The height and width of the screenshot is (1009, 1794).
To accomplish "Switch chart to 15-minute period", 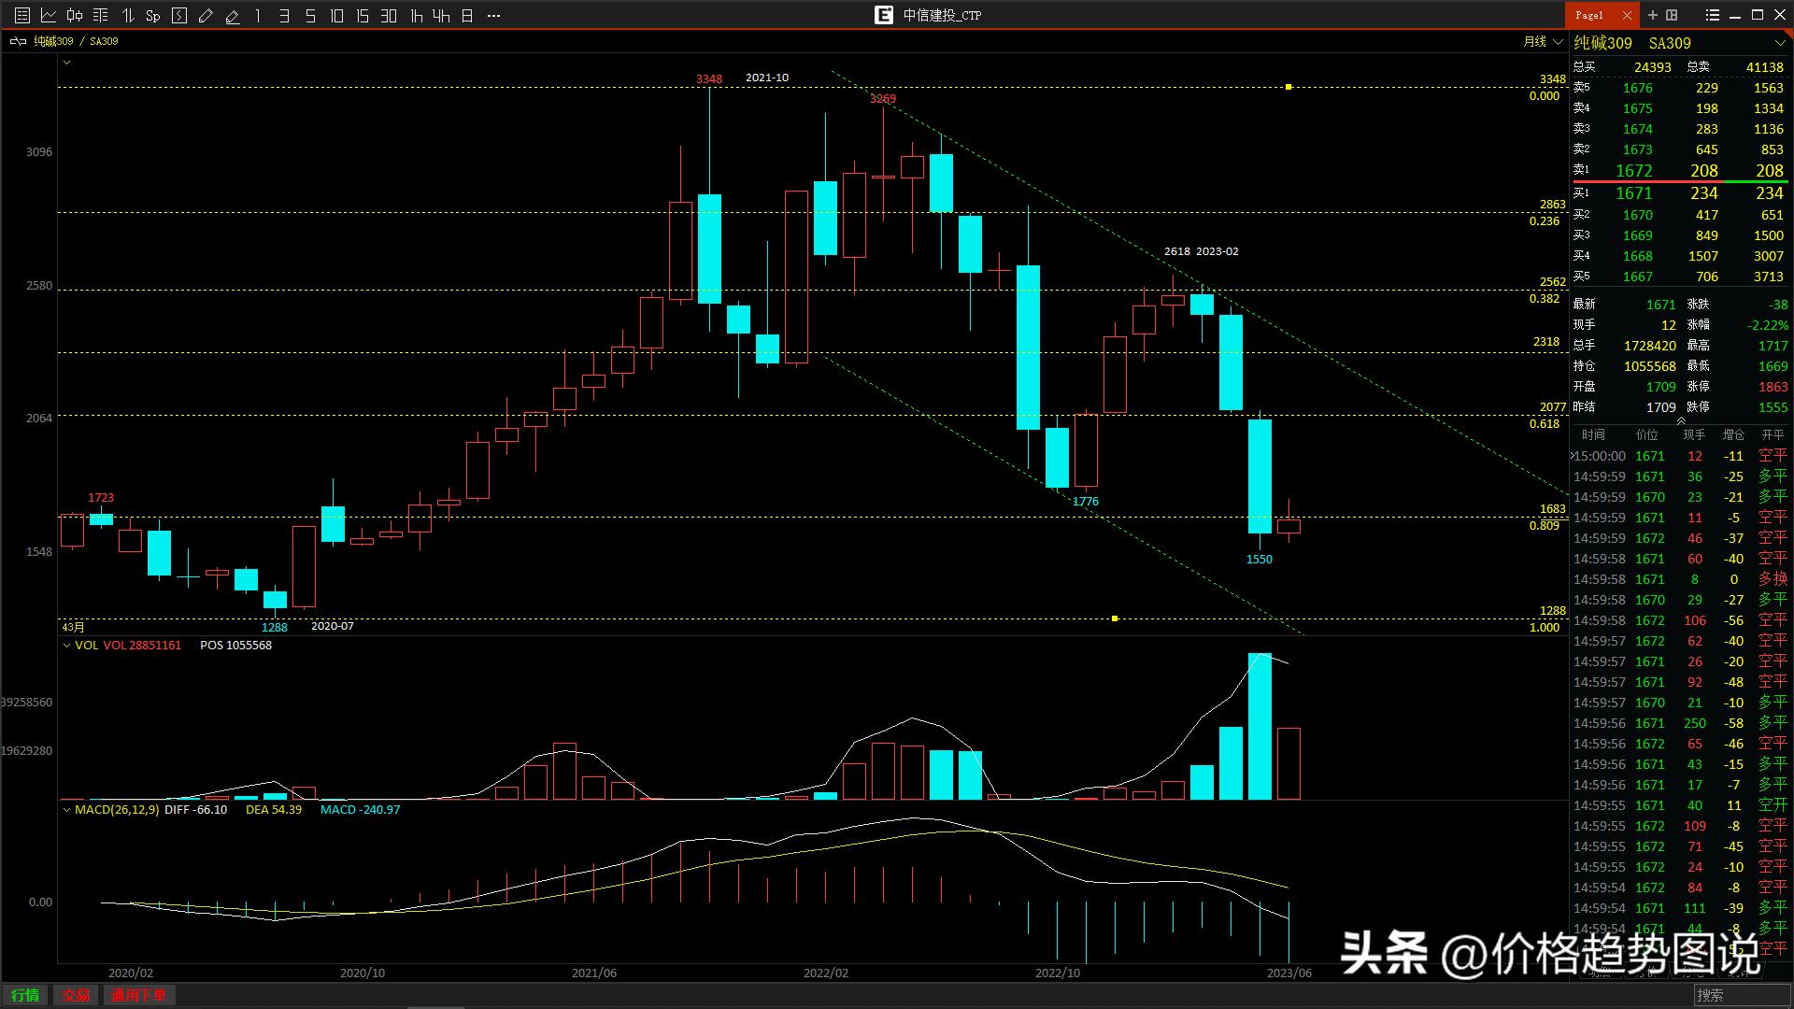I will pos(363,15).
